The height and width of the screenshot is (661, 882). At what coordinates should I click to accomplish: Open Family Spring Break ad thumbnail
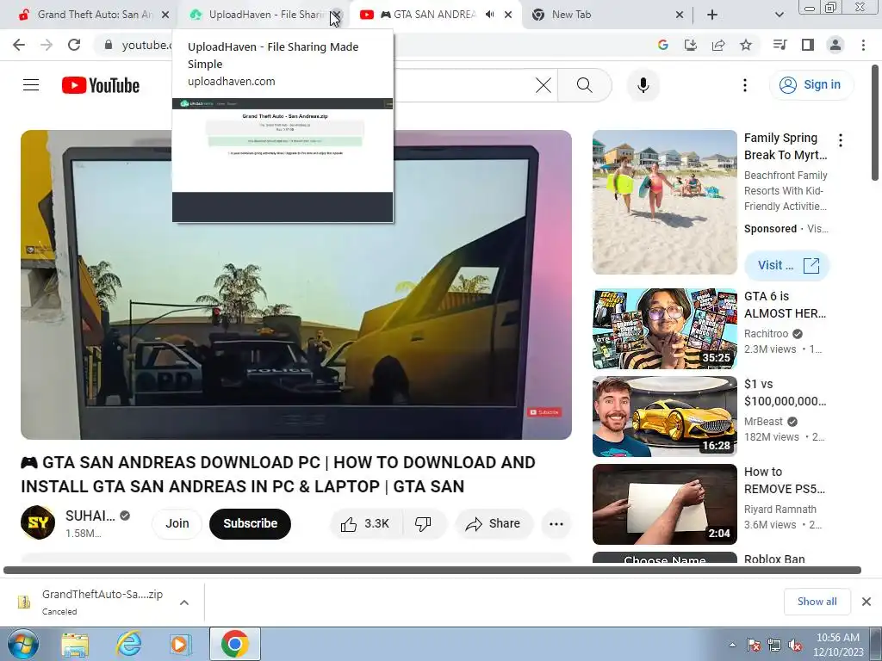[x=665, y=202]
